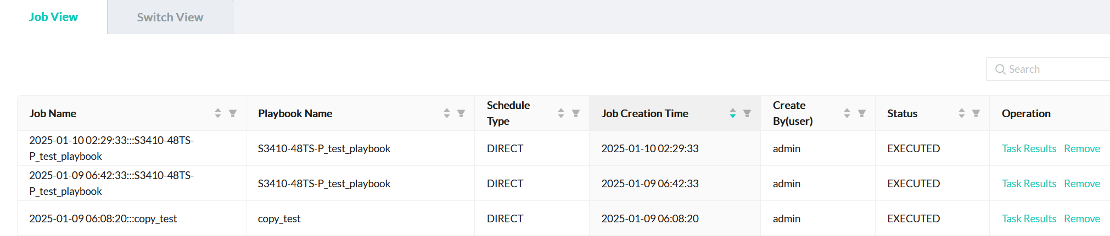Select the Job View tab
This screenshot has height=236, width=1110.
[53, 17]
